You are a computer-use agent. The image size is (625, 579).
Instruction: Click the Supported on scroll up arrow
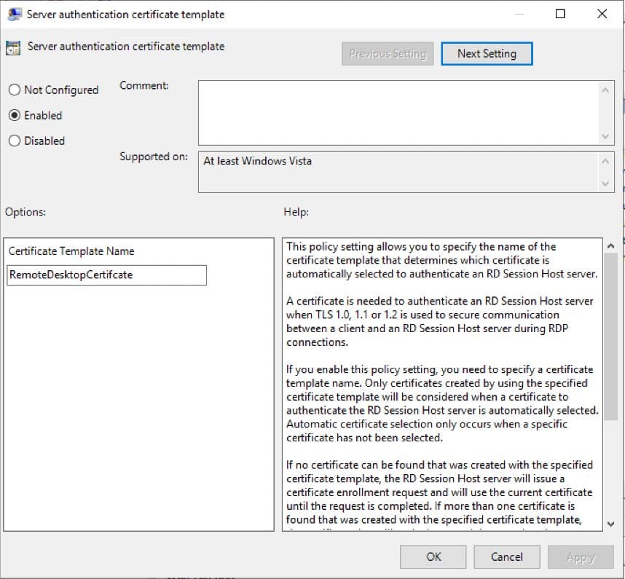[x=605, y=162]
